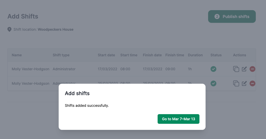Click the Duration column header

pyautogui.click(x=195, y=55)
